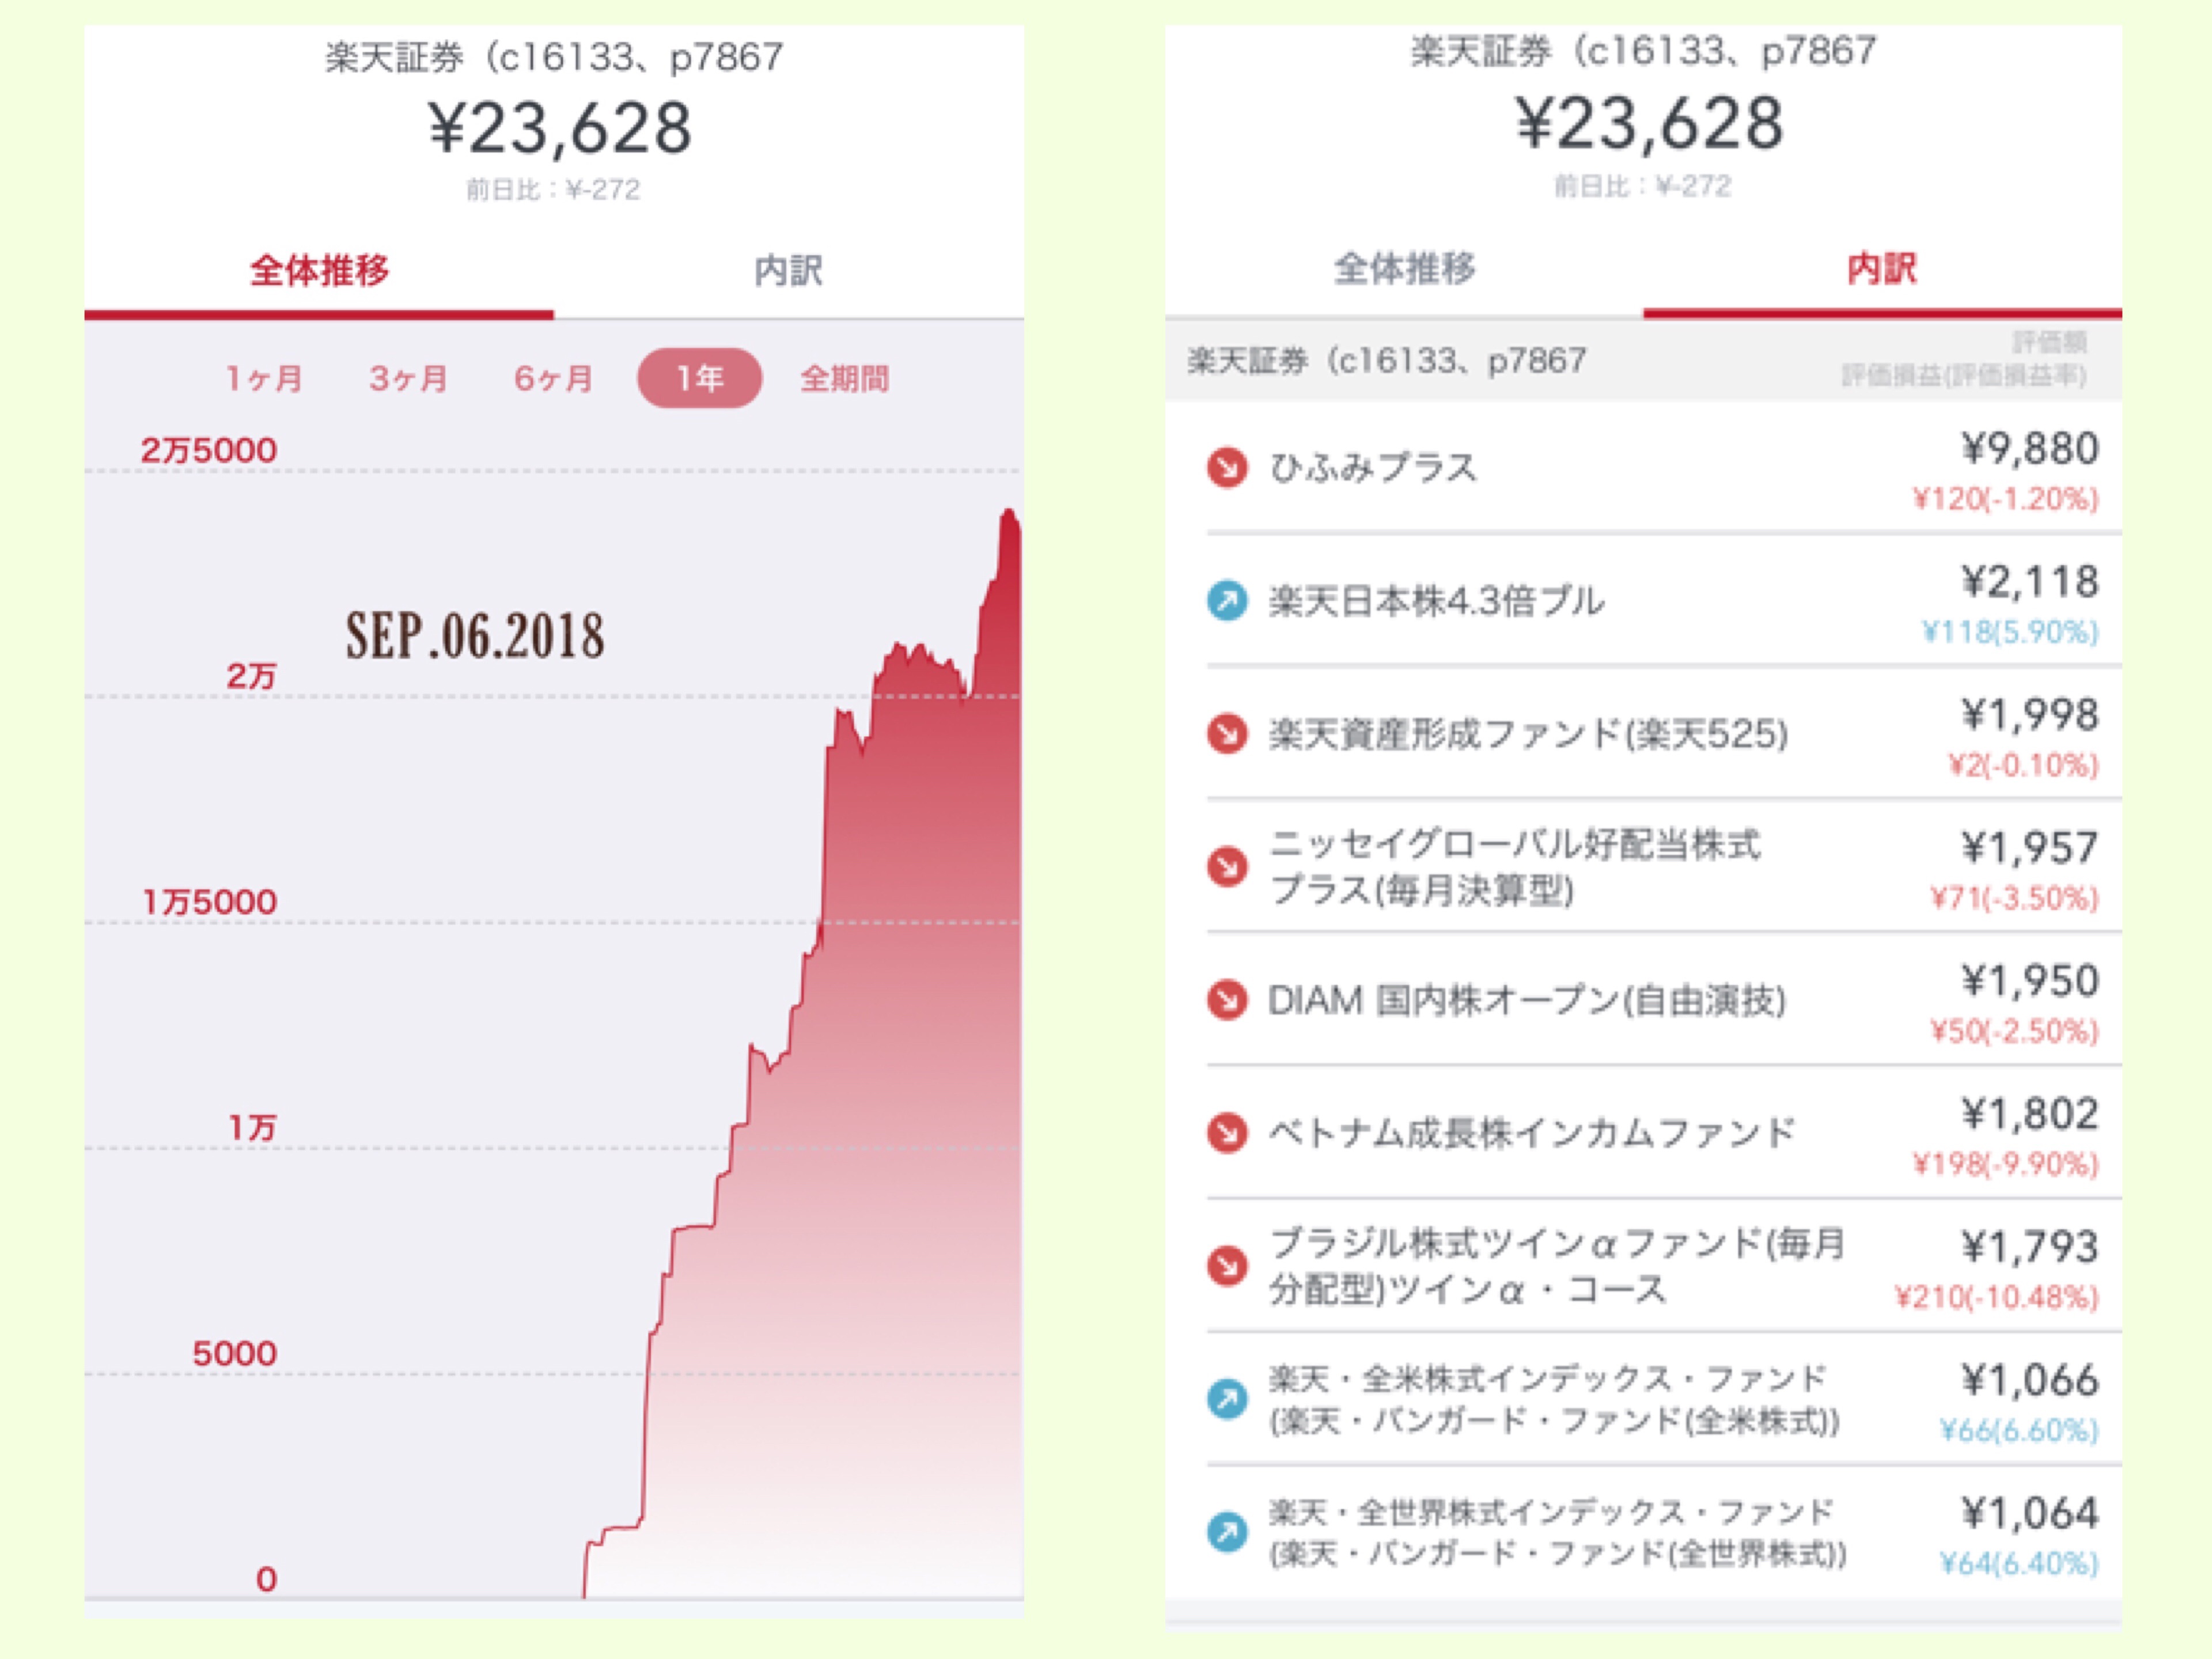2212x1659 pixels.
Task: Switch the chart to 全期間
Action: pyautogui.click(x=844, y=378)
